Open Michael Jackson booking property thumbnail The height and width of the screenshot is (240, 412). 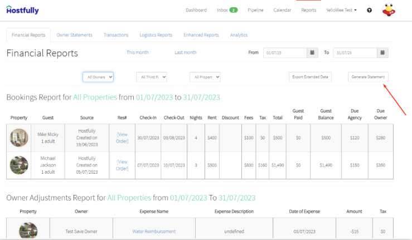19,165
